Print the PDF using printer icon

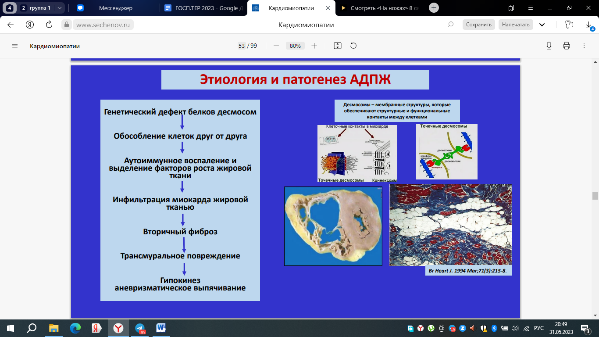(x=567, y=46)
